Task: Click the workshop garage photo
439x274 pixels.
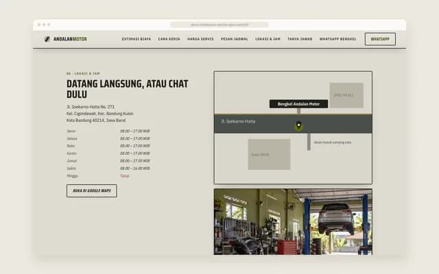Action: click(293, 222)
